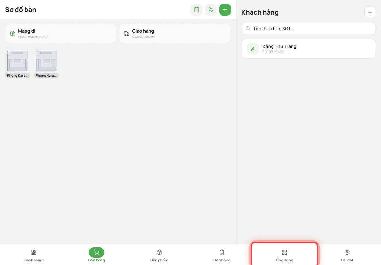
Task: Select Mang đi takeaway option
Action: pyautogui.click(x=61, y=34)
